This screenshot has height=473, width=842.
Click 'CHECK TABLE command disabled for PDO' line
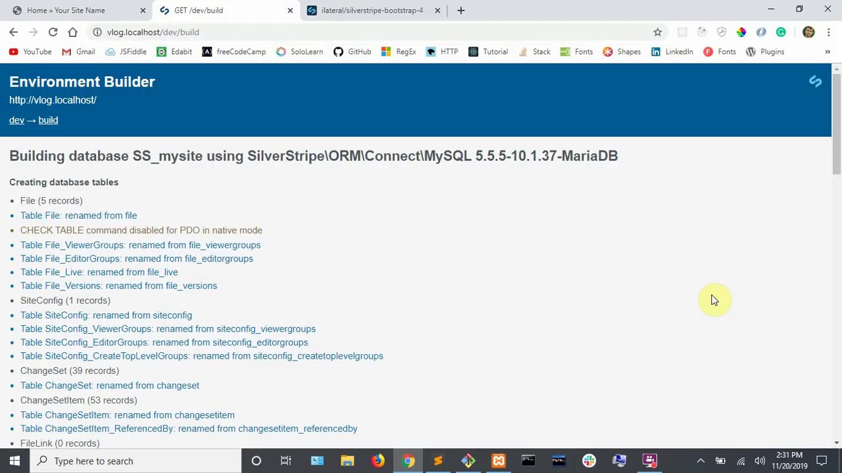pos(141,230)
